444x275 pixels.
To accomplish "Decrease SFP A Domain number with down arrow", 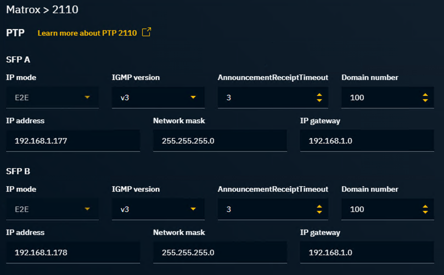I will pyautogui.click(x=425, y=101).
